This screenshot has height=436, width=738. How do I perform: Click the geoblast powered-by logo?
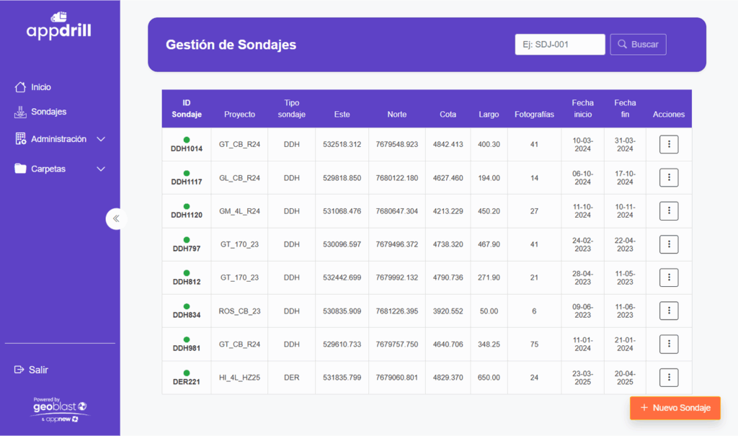pos(60,409)
